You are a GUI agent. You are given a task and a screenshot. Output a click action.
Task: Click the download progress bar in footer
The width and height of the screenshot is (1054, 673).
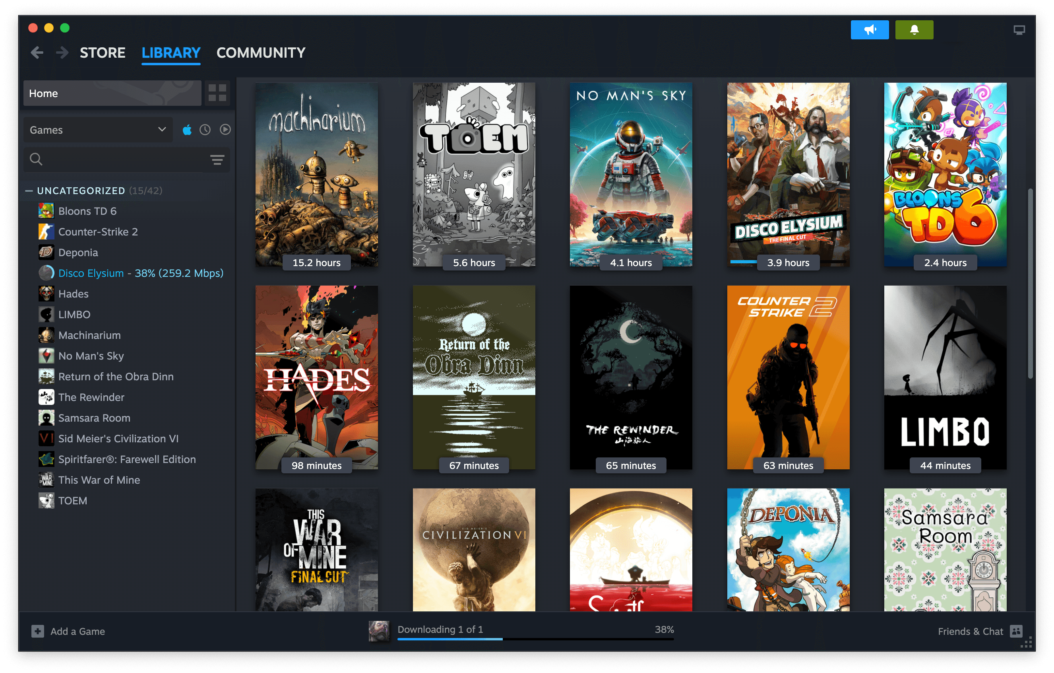pyautogui.click(x=535, y=639)
